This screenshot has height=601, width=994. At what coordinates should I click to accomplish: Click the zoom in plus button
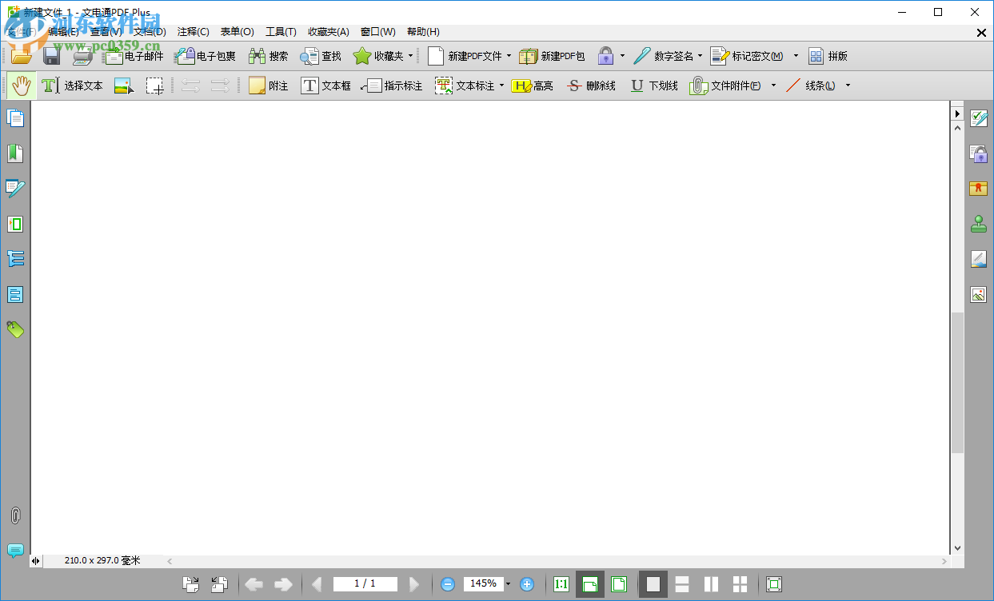(x=526, y=584)
